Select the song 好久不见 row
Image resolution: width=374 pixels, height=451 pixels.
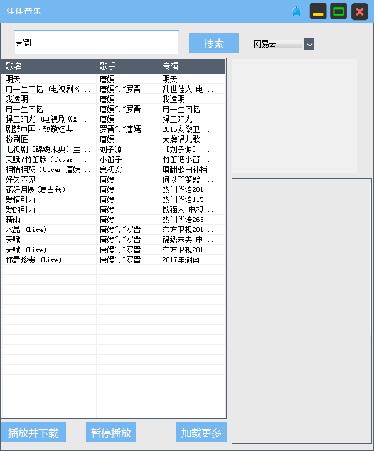[113, 179]
